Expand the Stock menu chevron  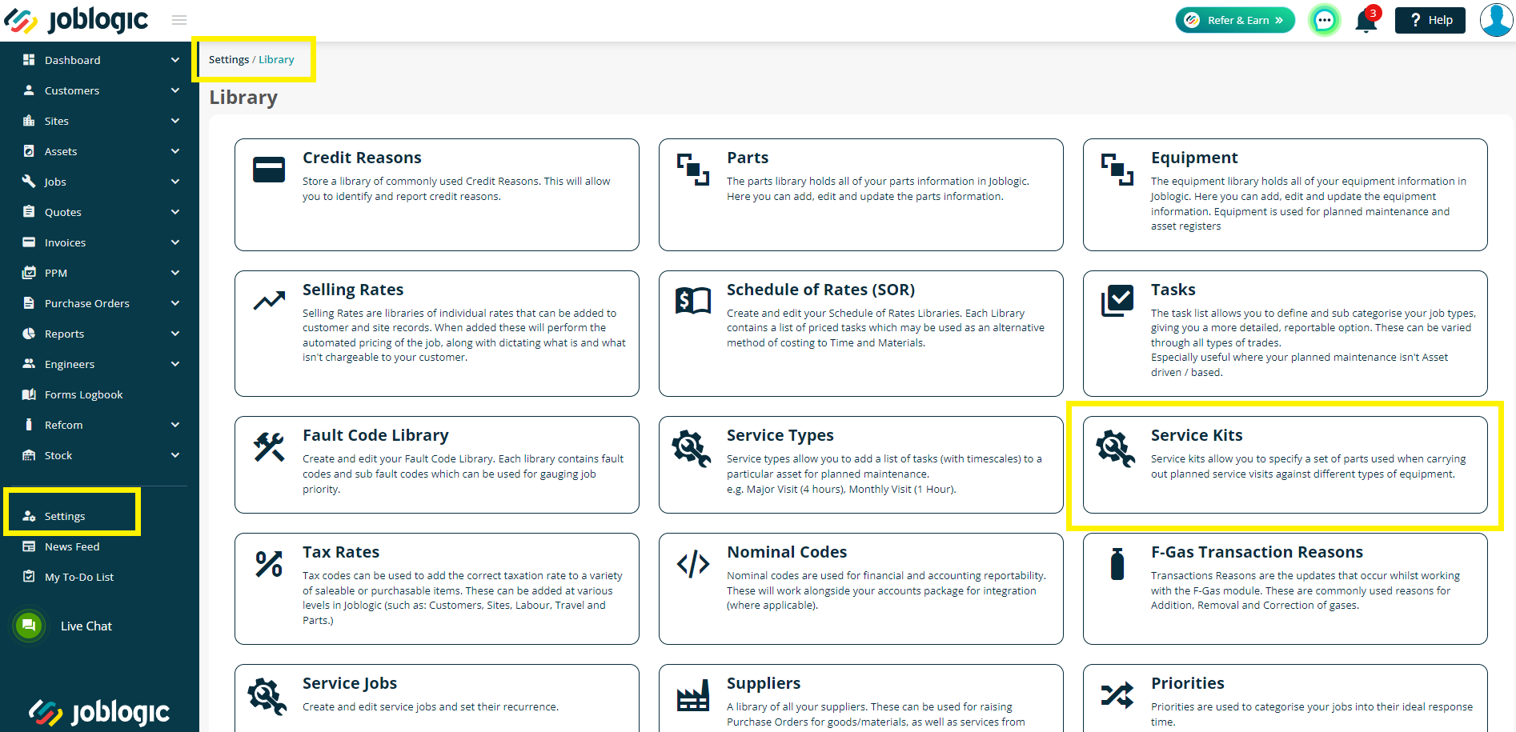pos(175,455)
